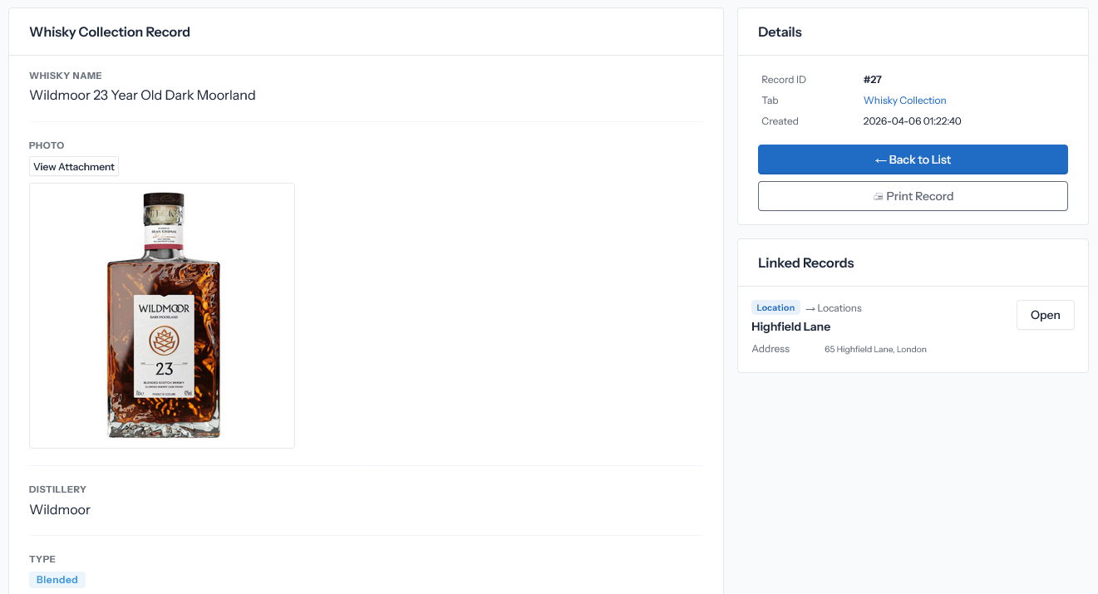
Task: Click the arrow icon before Locations
Action: click(x=810, y=308)
